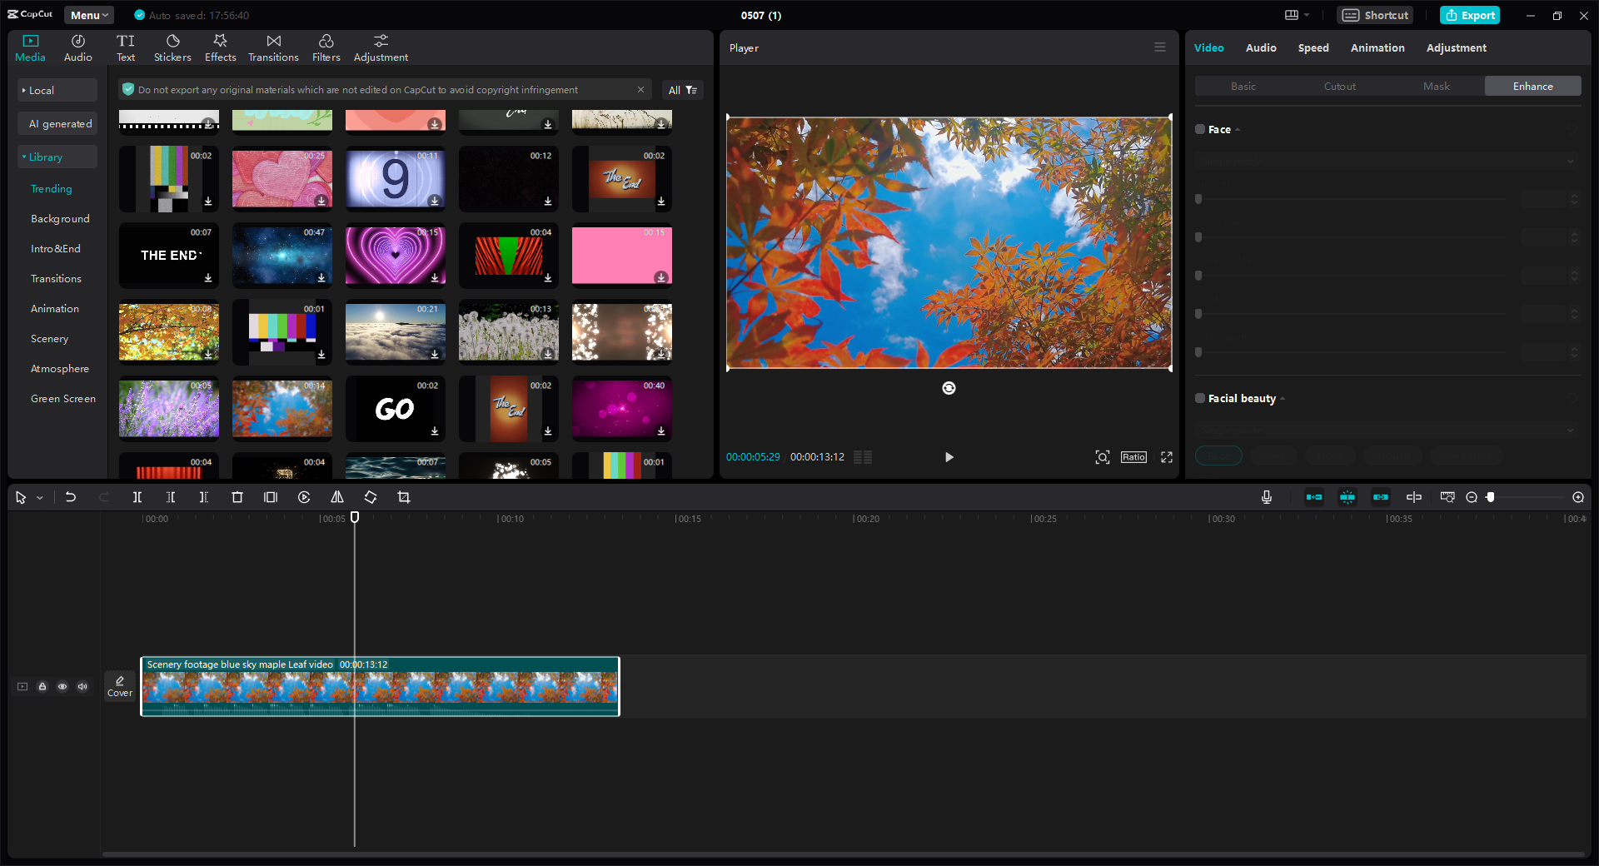Open the Filters panel
This screenshot has width=1599, height=866.
[326, 47]
